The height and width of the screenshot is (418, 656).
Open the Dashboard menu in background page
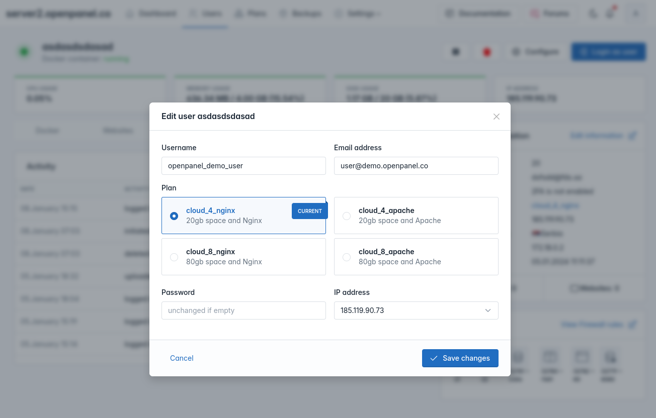pos(151,14)
